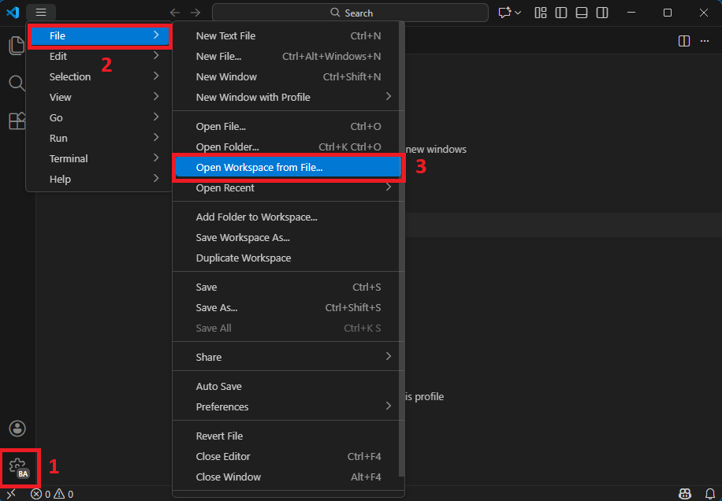
Task: Click the split editor right icon
Action: [684, 41]
